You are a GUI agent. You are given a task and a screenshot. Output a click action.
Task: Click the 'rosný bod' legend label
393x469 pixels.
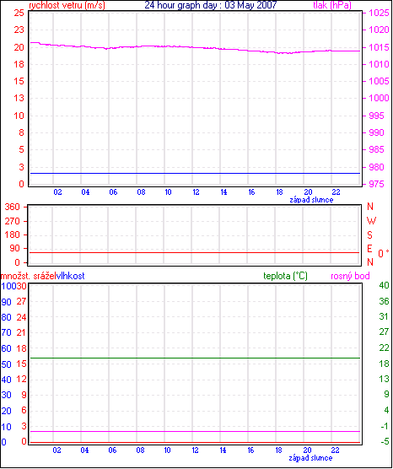pos(350,276)
